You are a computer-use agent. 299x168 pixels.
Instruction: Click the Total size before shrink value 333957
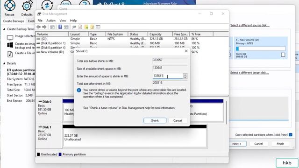click(x=170, y=60)
